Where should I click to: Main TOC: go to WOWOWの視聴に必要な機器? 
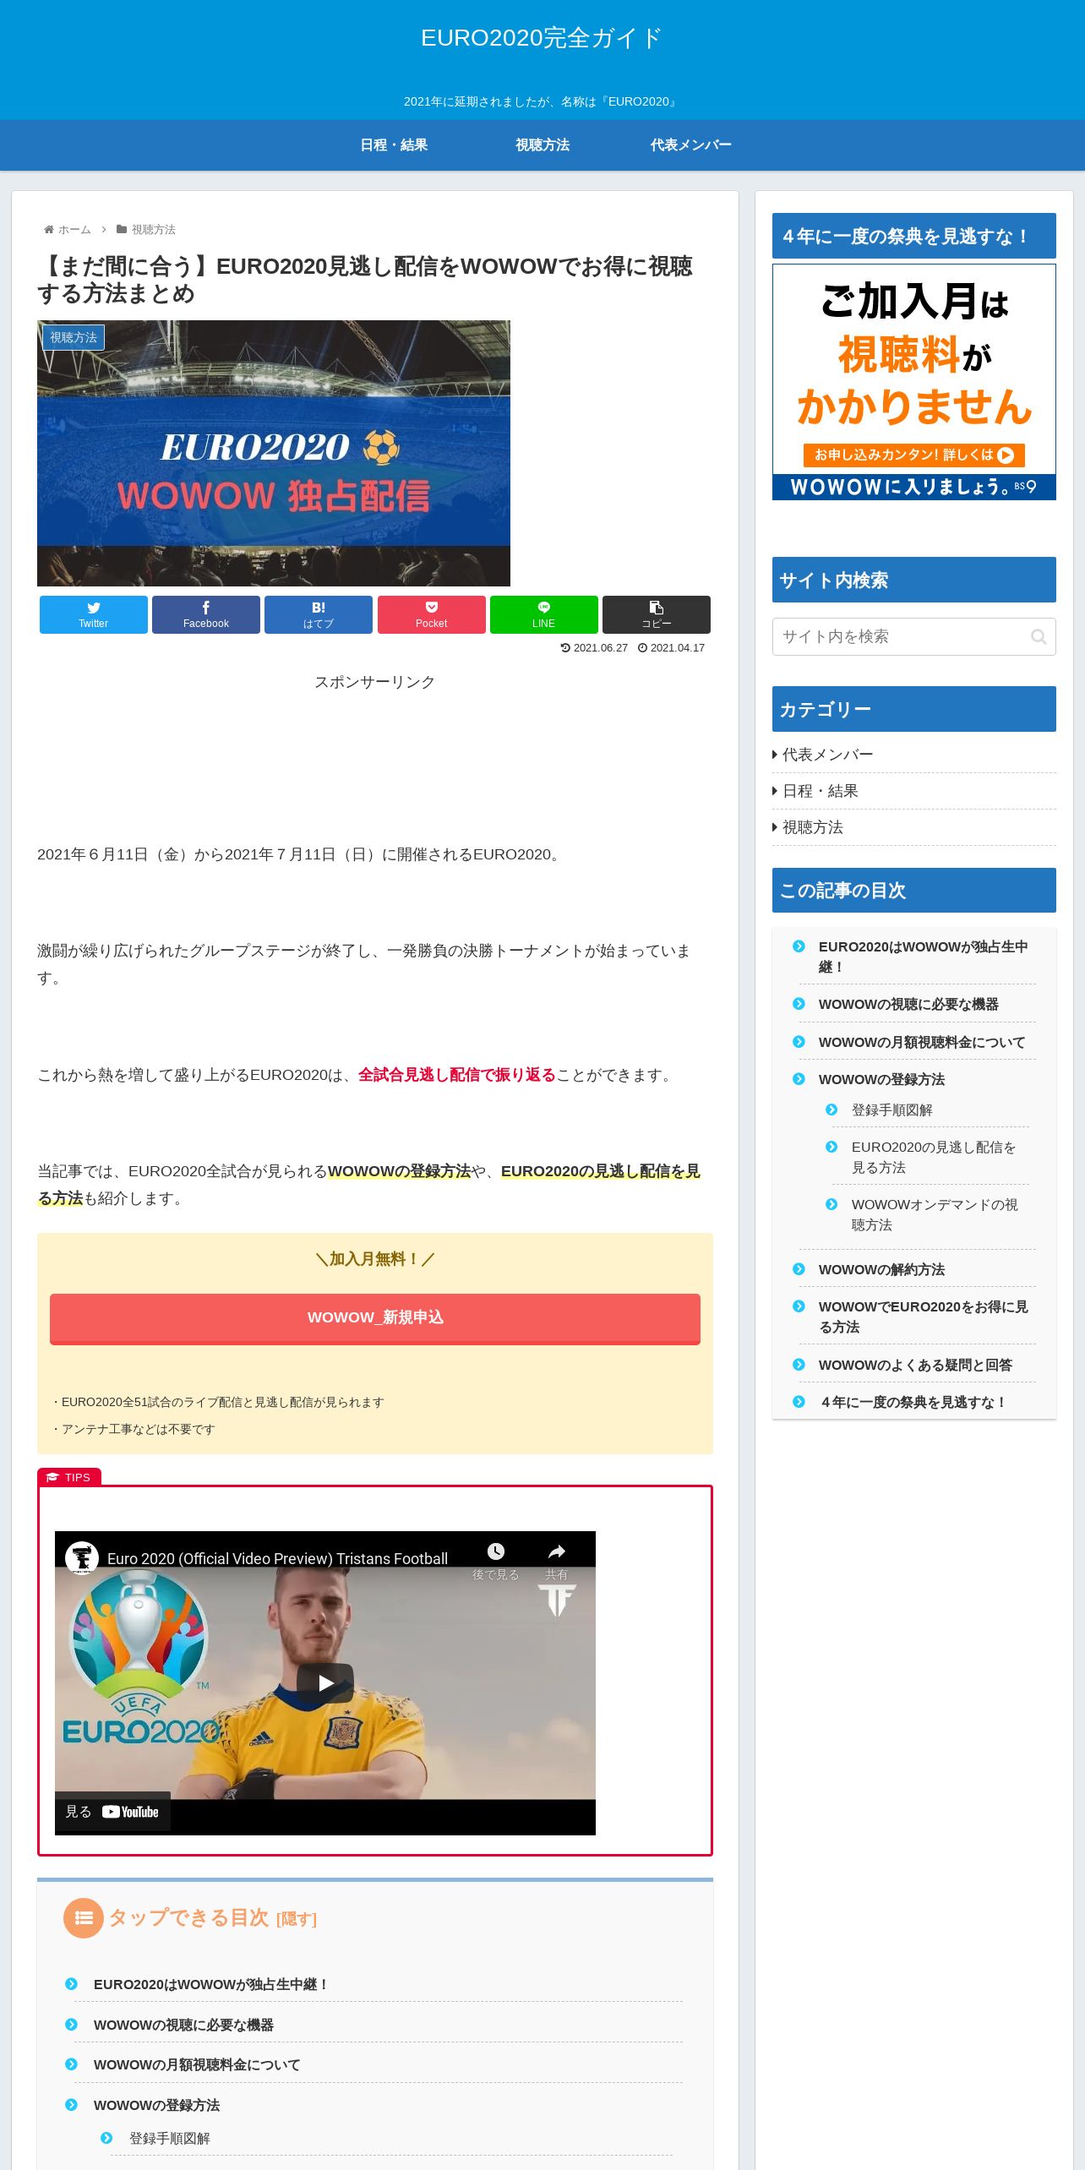(183, 2026)
